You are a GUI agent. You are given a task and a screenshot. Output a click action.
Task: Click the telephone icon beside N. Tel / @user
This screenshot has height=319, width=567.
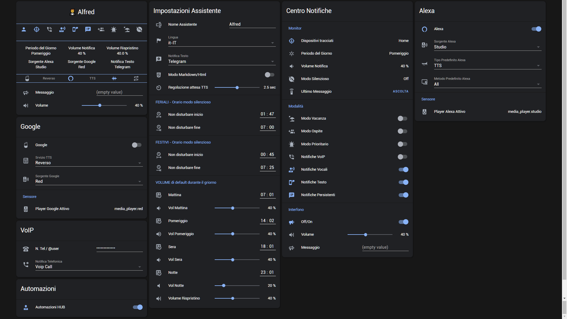(x=26, y=249)
